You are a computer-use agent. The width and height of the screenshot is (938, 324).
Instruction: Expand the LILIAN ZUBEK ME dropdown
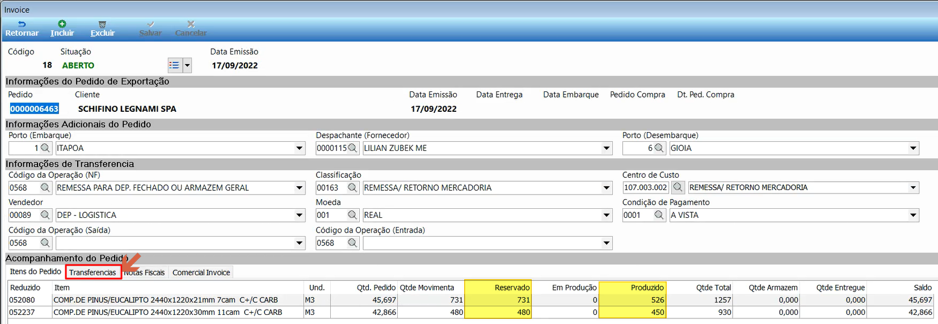click(607, 148)
